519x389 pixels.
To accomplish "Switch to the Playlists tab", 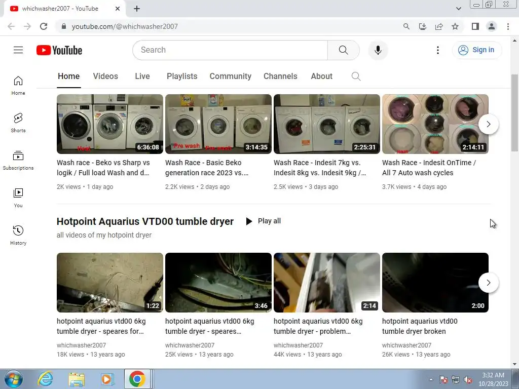I will (x=182, y=76).
